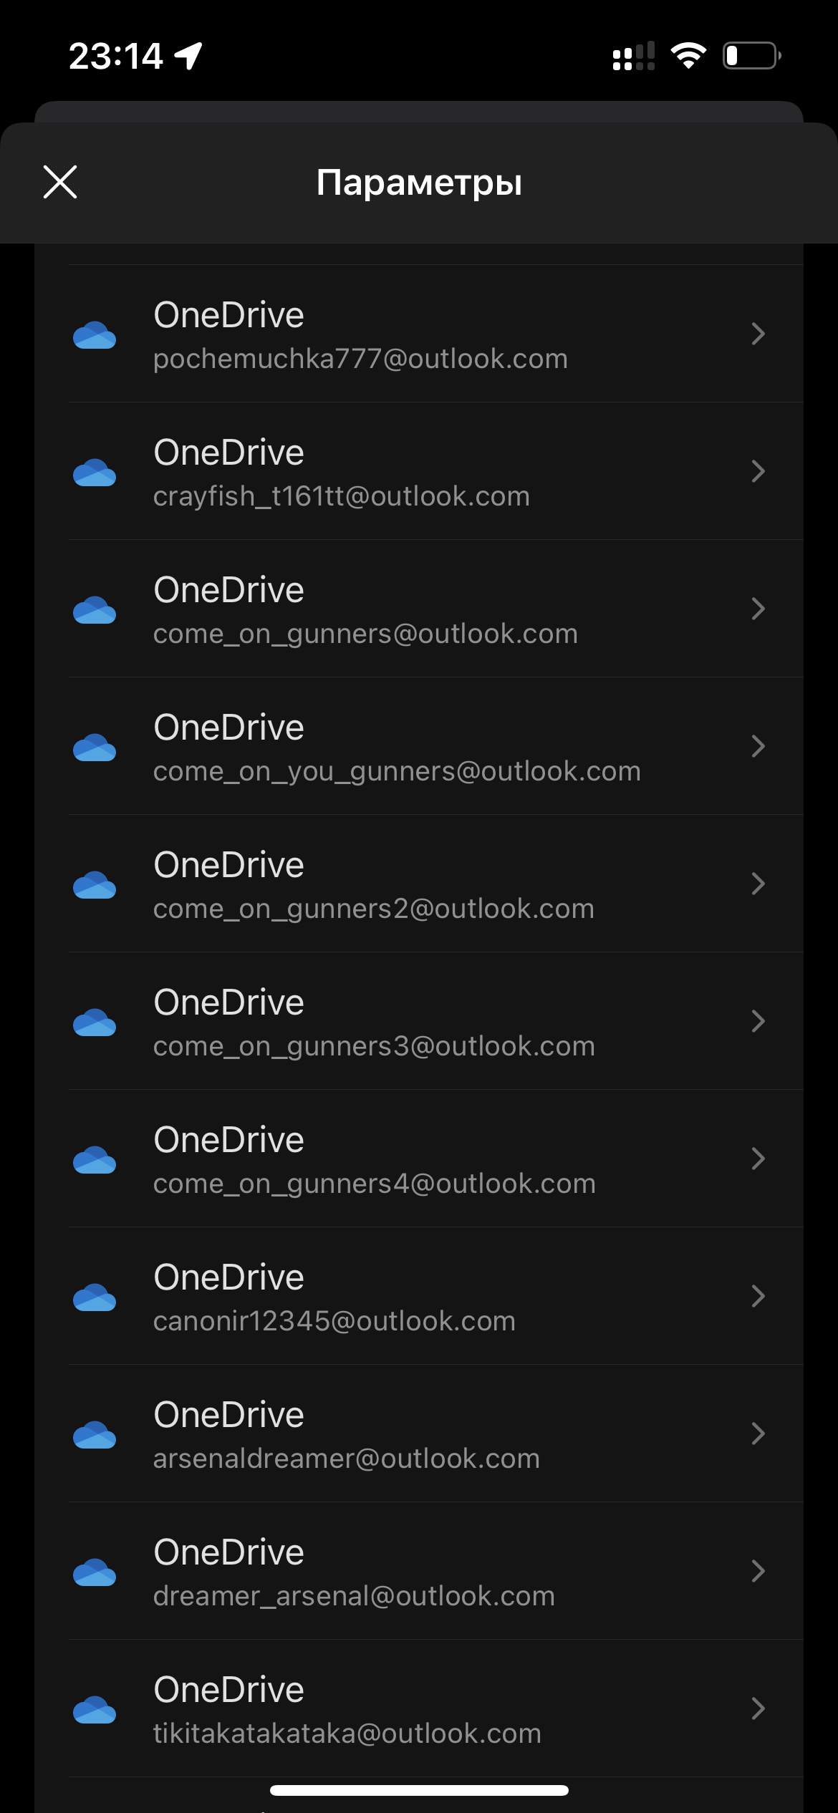The width and height of the screenshot is (838, 1813).
Task: Tap the battery level indicator
Action: coord(752,56)
